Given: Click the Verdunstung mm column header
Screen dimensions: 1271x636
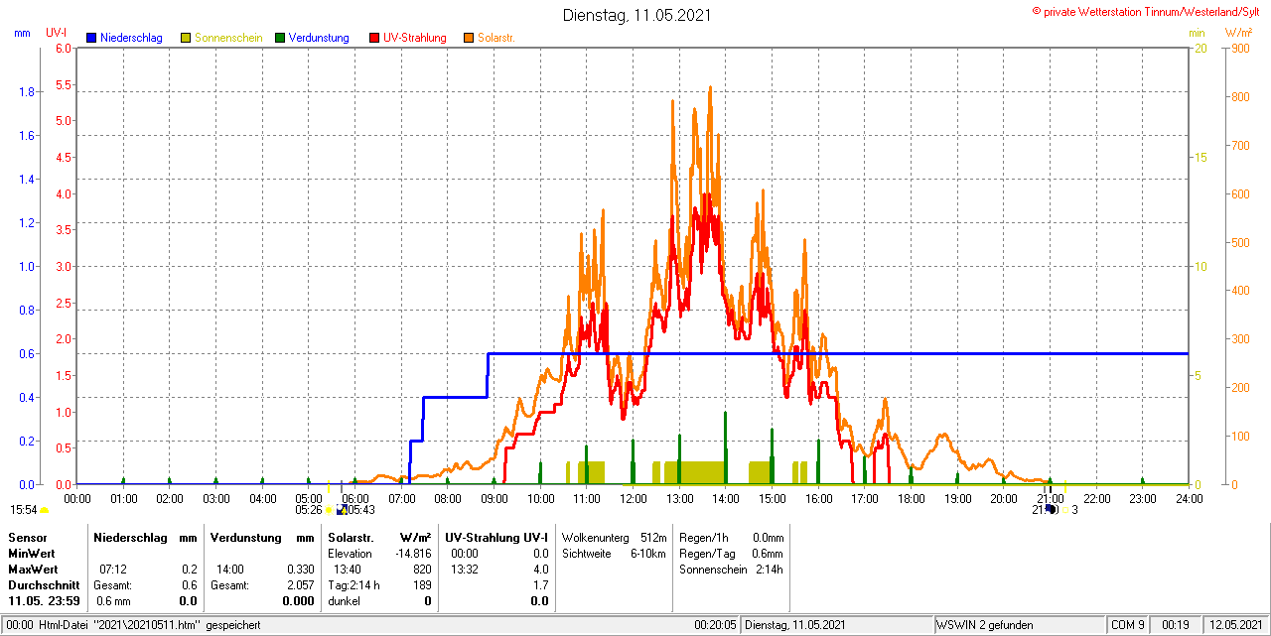Looking at the screenshot, I should [262, 537].
